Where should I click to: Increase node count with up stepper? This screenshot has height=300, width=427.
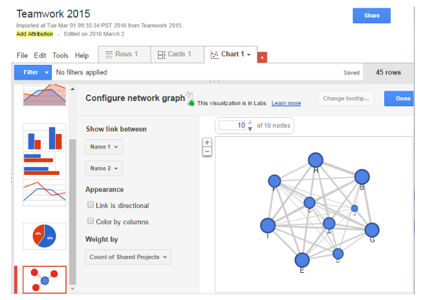pos(250,122)
